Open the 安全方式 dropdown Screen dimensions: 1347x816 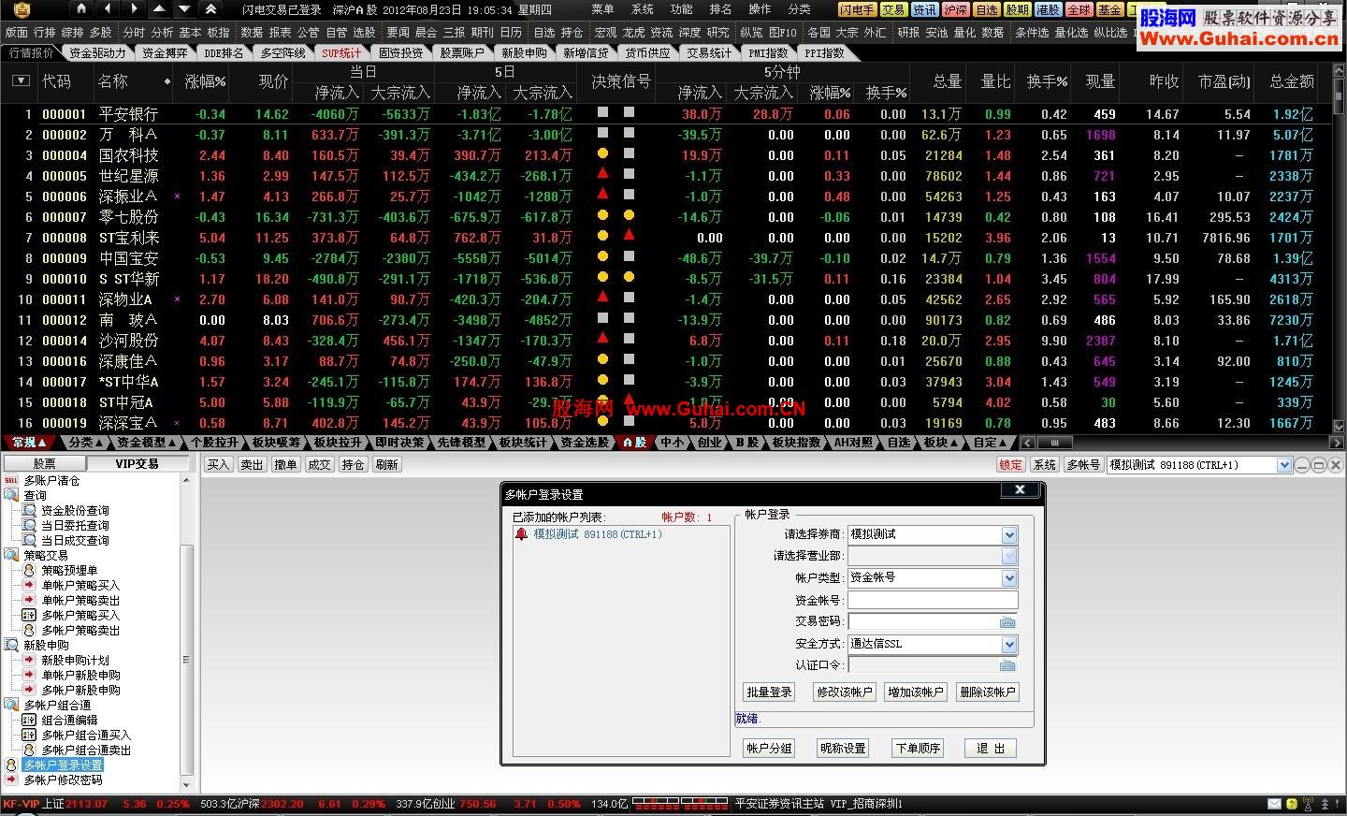click(x=1009, y=645)
